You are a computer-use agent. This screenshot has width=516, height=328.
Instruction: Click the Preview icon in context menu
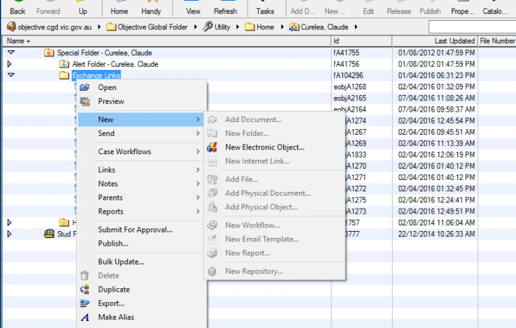coord(85,101)
